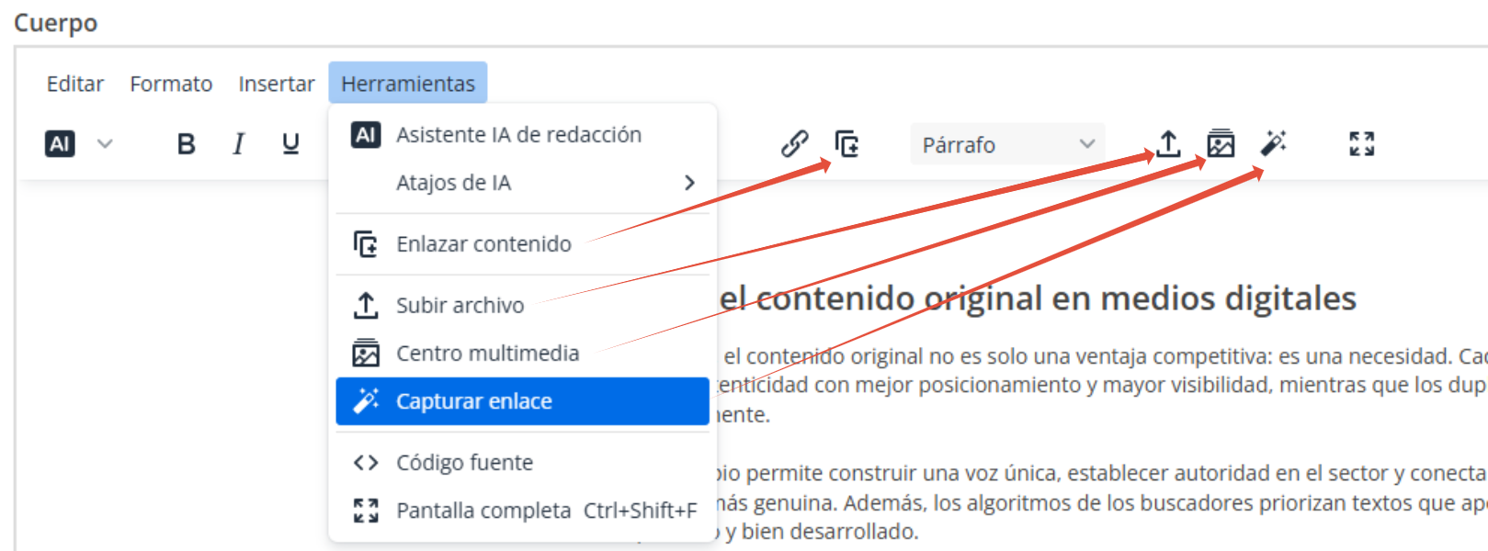This screenshot has height=551, width=1488.
Task: Open media center from toolbar icon
Action: click(x=1221, y=144)
